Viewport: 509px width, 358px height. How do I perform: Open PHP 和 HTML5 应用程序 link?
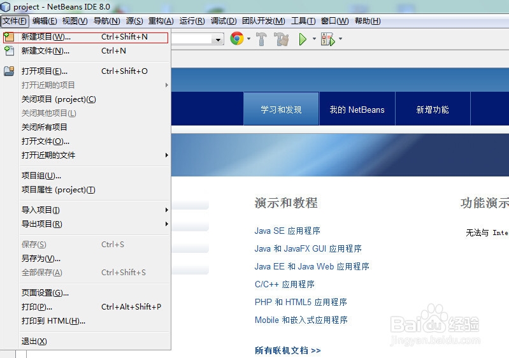tap(301, 302)
